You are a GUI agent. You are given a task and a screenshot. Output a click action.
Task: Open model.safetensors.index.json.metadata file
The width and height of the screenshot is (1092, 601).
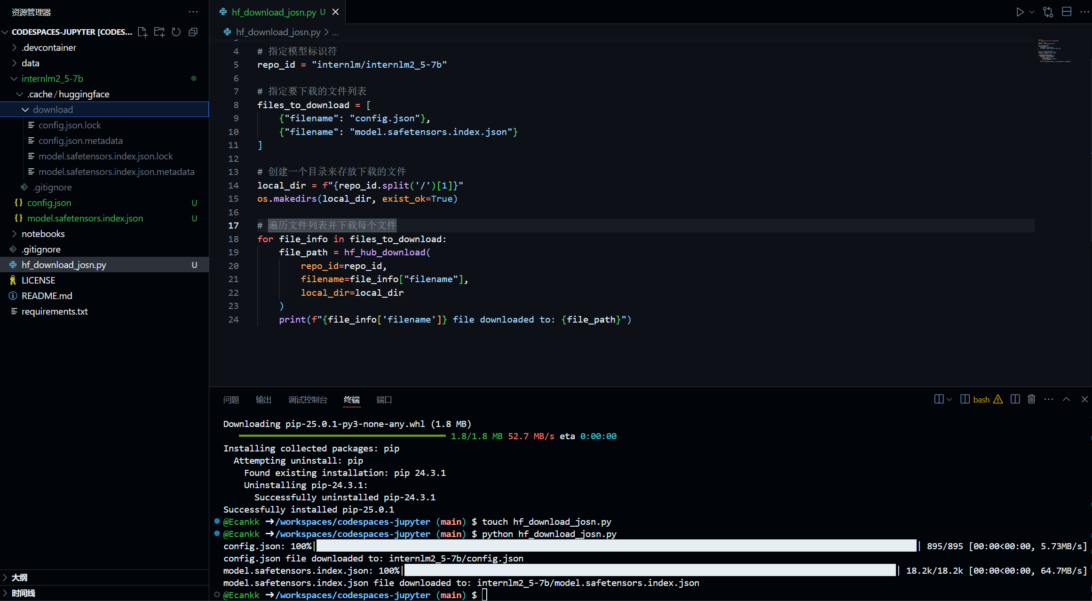pos(104,172)
